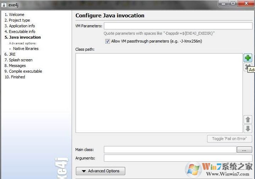The image size is (255, 179).
Task: Click inside the Class path list box
Action: pyautogui.click(x=159, y=93)
